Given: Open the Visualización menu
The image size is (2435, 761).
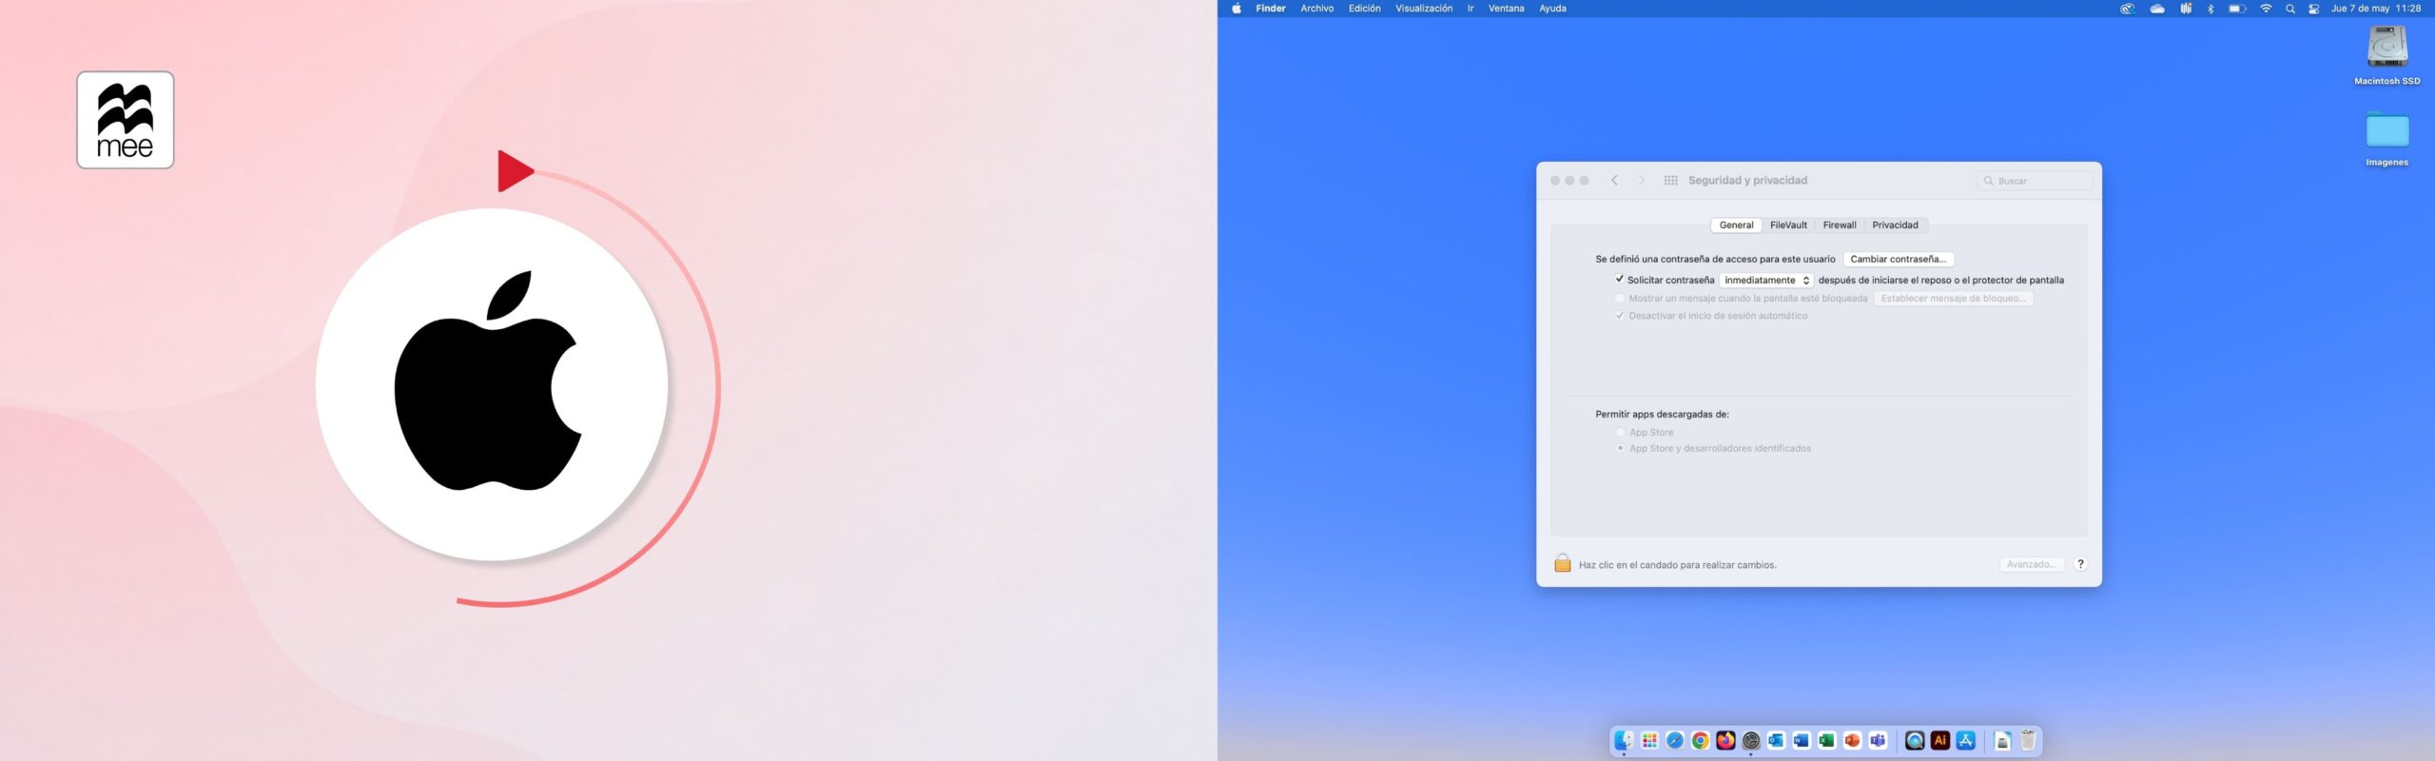Looking at the screenshot, I should pyautogui.click(x=1424, y=9).
